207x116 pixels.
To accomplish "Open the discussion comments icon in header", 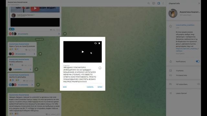I will click(x=154, y=4).
